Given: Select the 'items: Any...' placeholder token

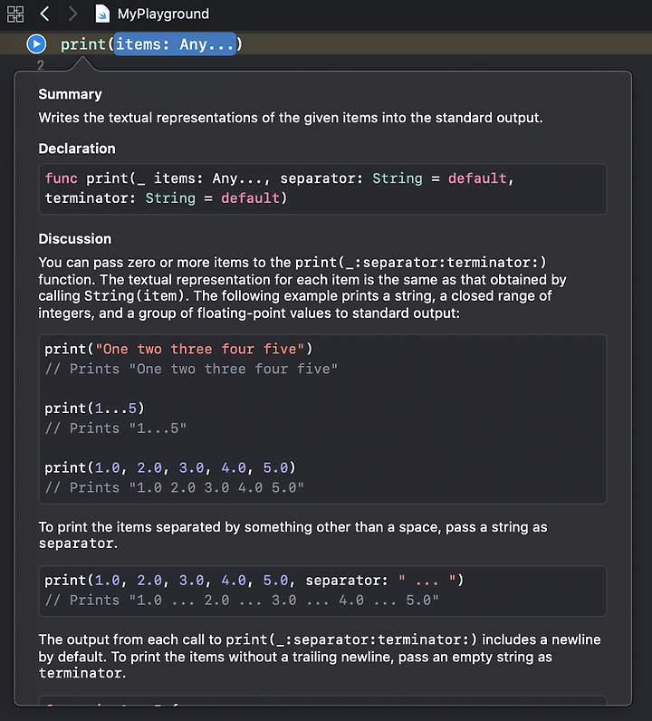Looking at the screenshot, I should pyautogui.click(x=175, y=44).
